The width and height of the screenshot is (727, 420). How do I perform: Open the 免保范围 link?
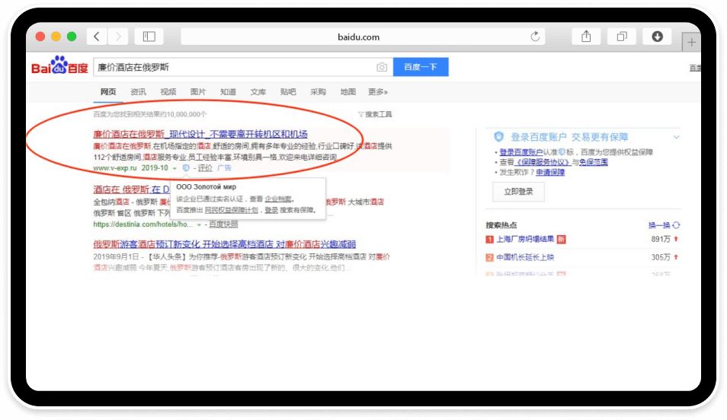[594, 162]
